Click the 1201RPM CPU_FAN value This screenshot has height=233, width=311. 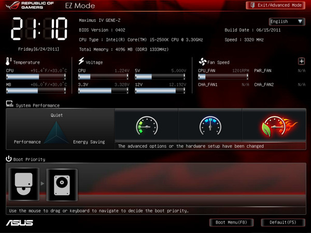241,70
